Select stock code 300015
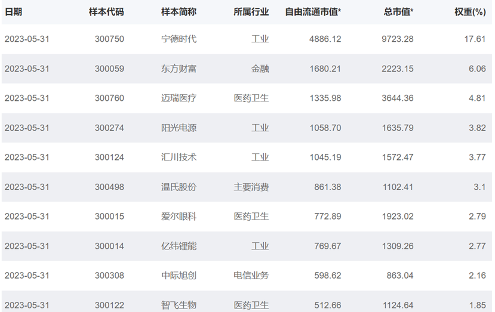This screenshot has width=495, height=312. [x=109, y=217]
